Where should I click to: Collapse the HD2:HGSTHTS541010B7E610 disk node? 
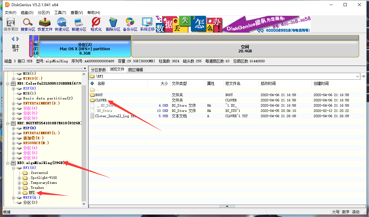point(8,123)
